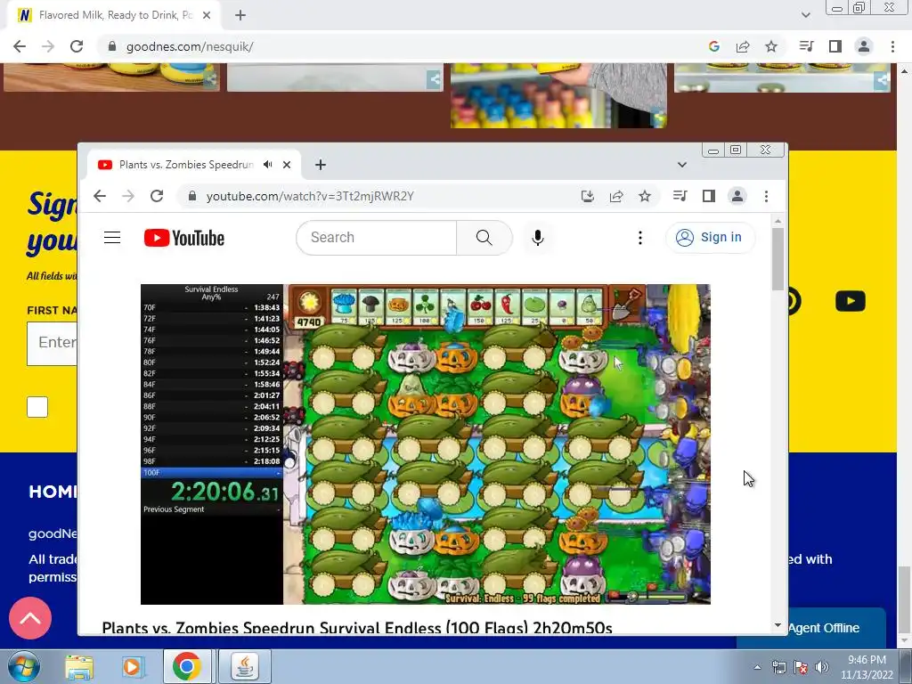Open a new tab in YouTube window

321,165
